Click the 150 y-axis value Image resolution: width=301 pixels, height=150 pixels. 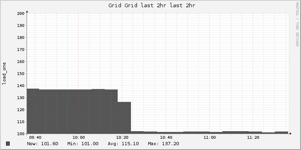(x=21, y=73)
